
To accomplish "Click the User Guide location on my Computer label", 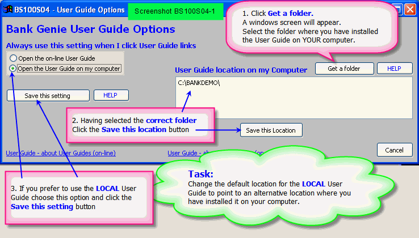I will [x=241, y=70].
